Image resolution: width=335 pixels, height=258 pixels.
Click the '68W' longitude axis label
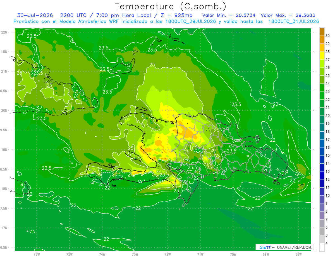click(x=298, y=254)
